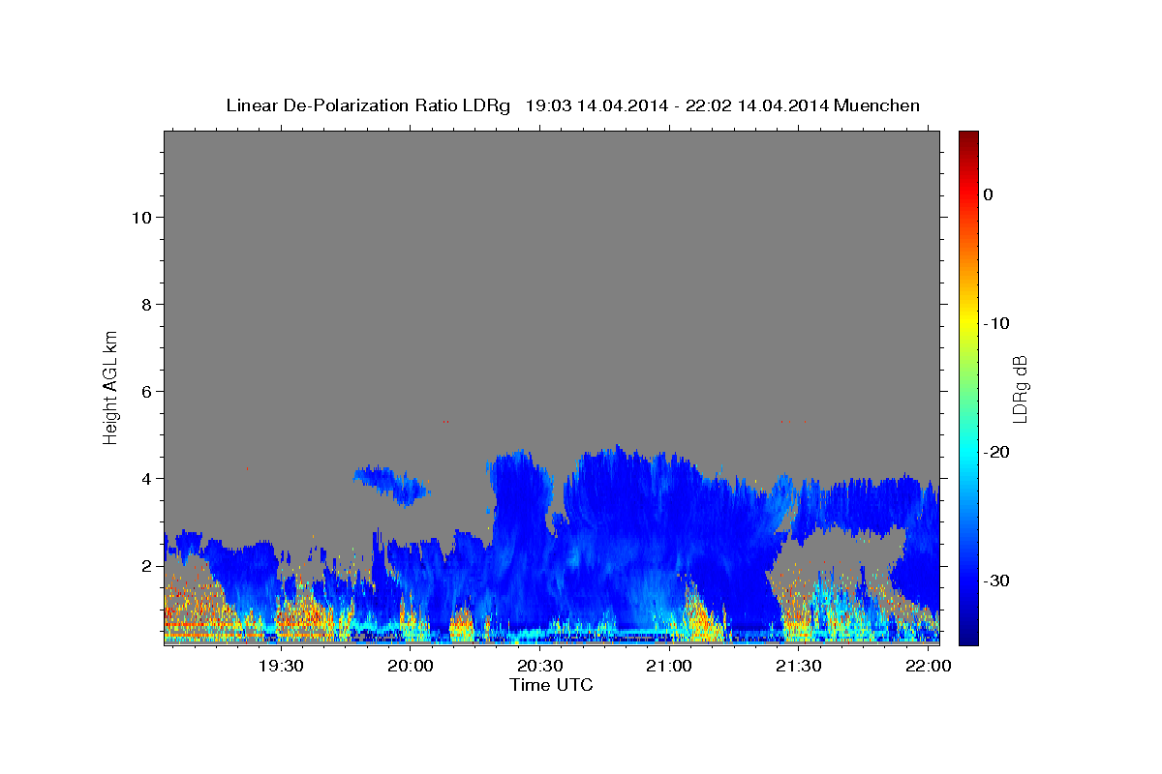Click the '21:00' time tick label
The height and width of the screenshot is (774, 1162).
pos(670,666)
